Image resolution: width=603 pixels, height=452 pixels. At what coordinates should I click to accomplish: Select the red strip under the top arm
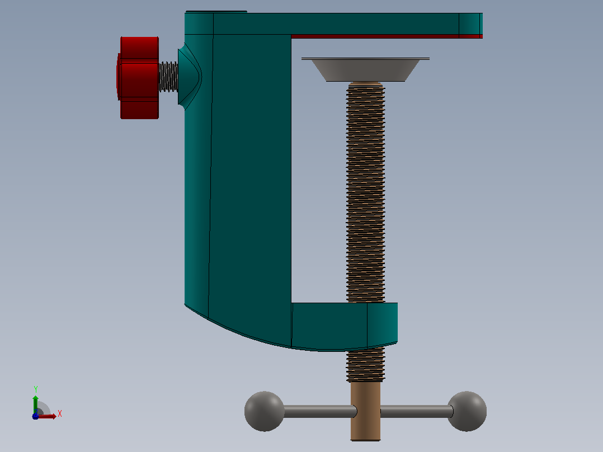click(387, 36)
